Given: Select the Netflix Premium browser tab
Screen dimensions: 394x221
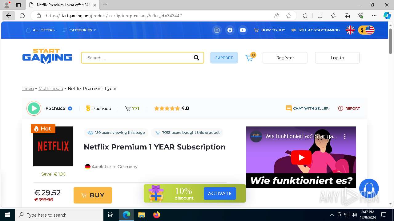Looking at the screenshot, I should (x=62, y=5).
